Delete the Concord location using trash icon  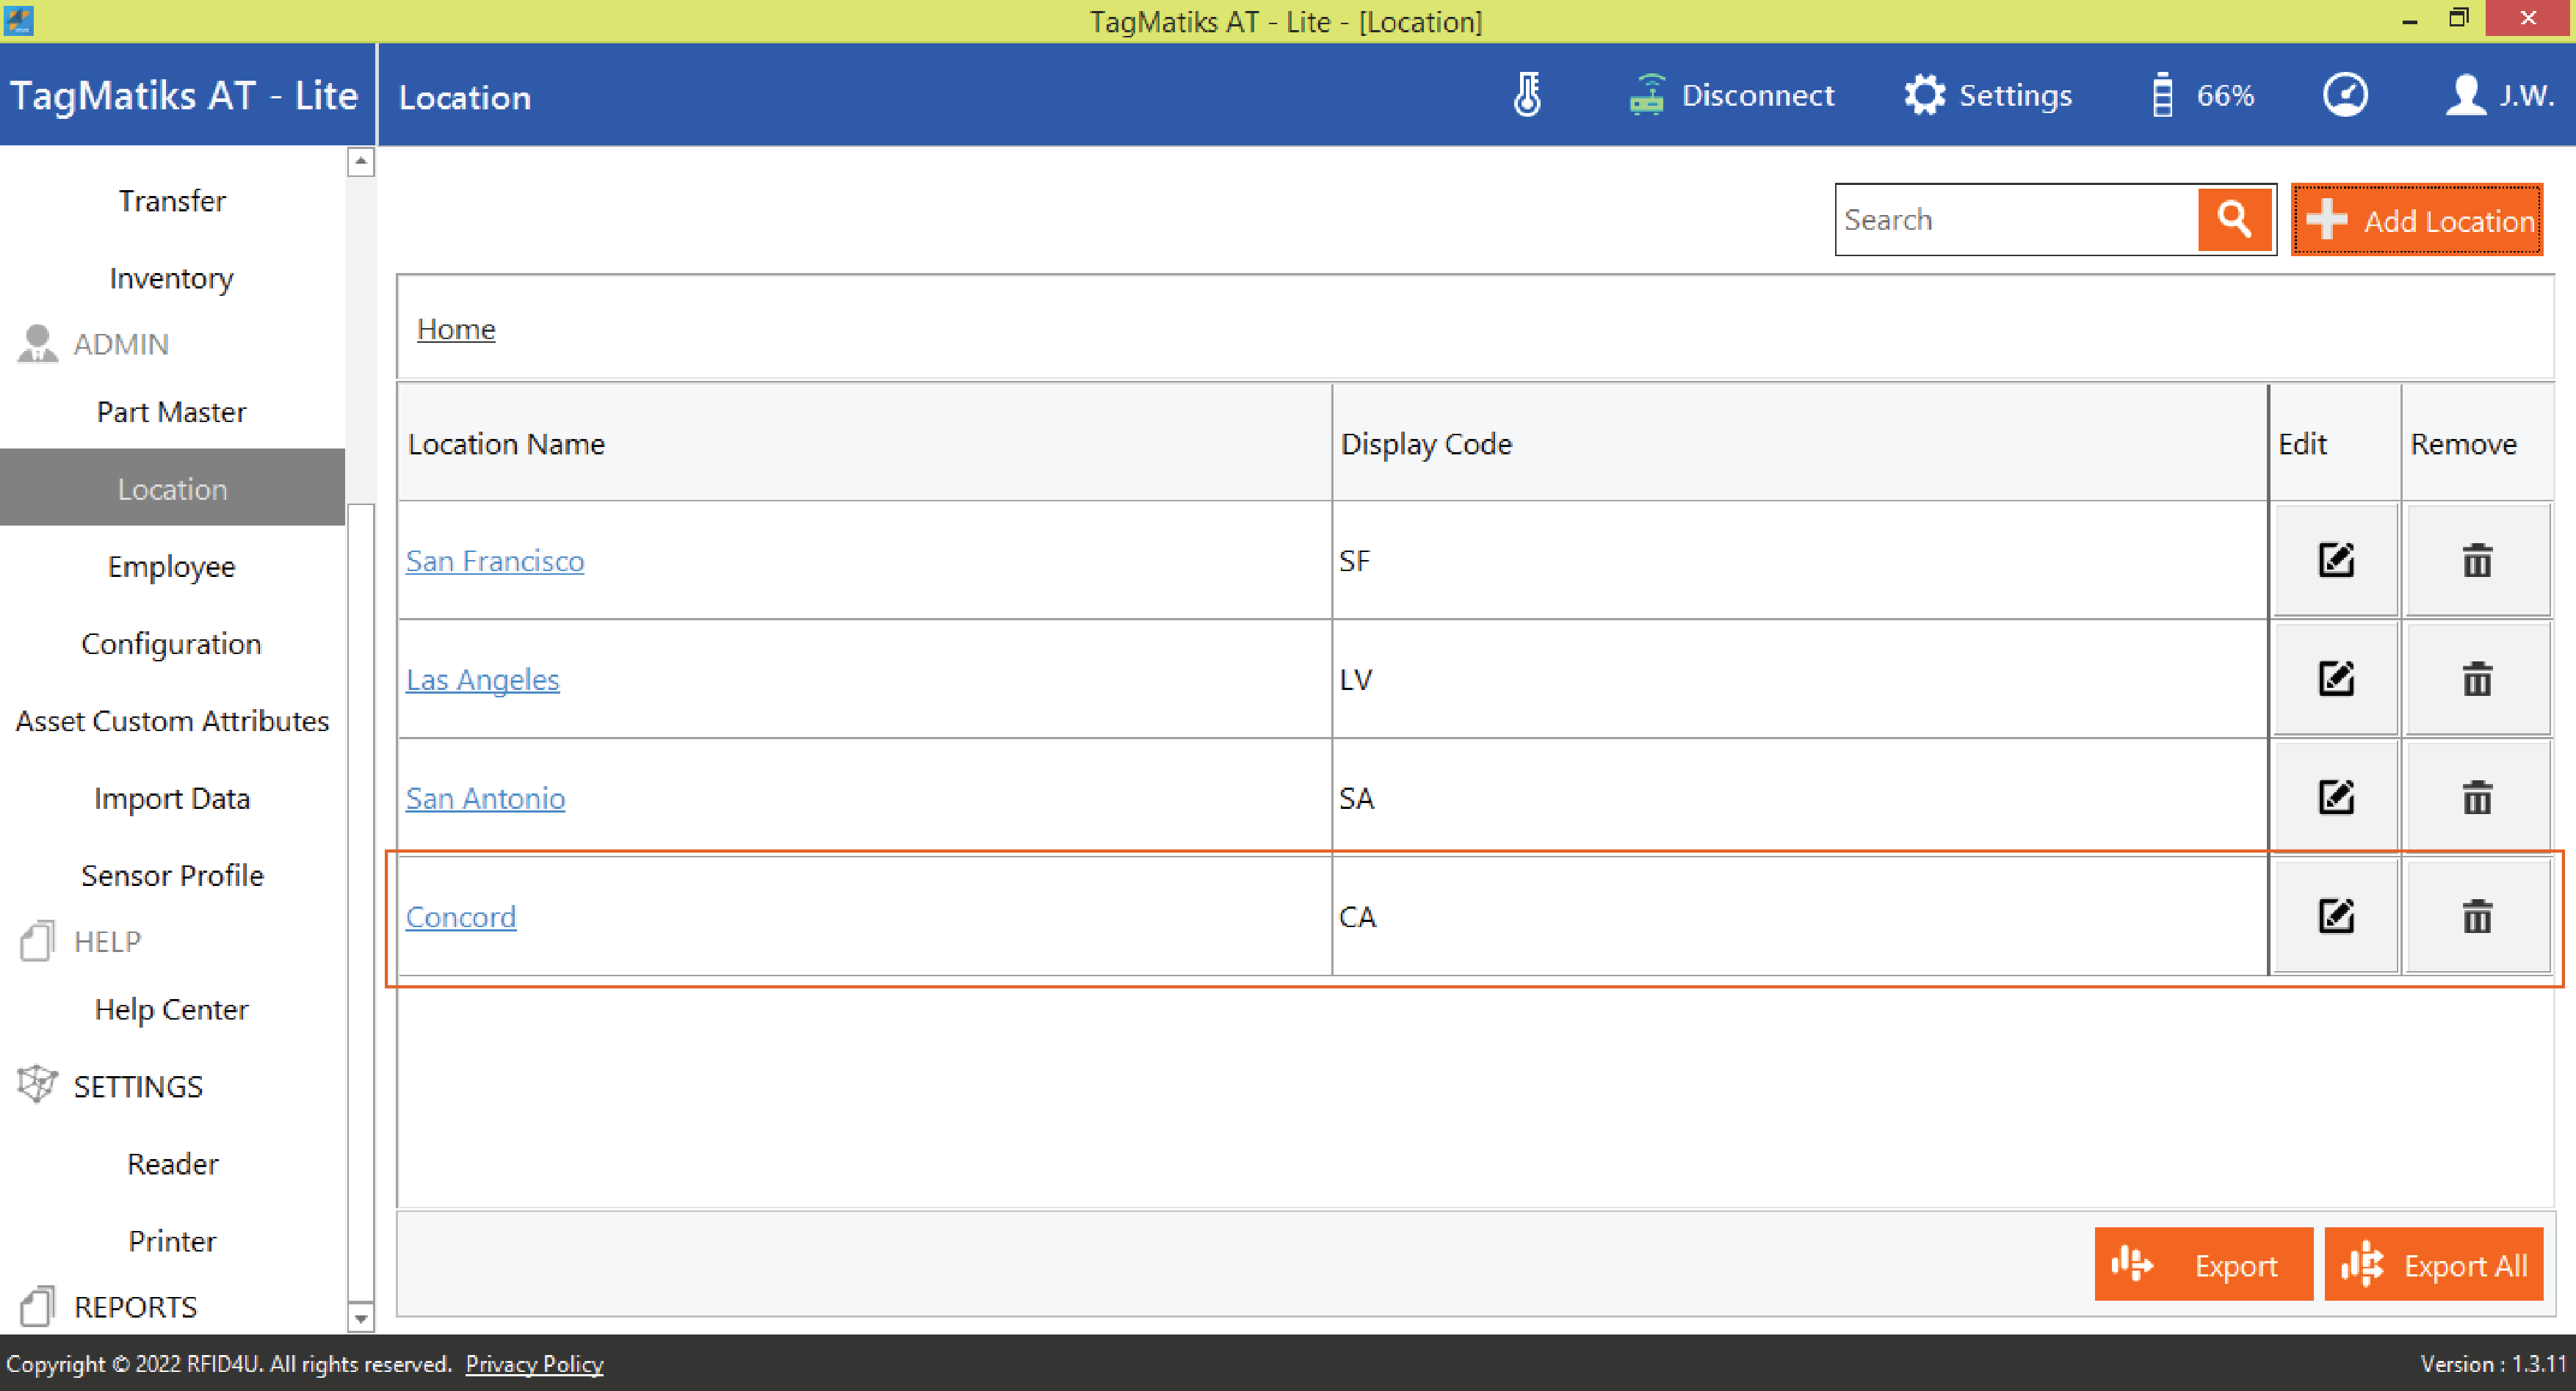click(2476, 916)
